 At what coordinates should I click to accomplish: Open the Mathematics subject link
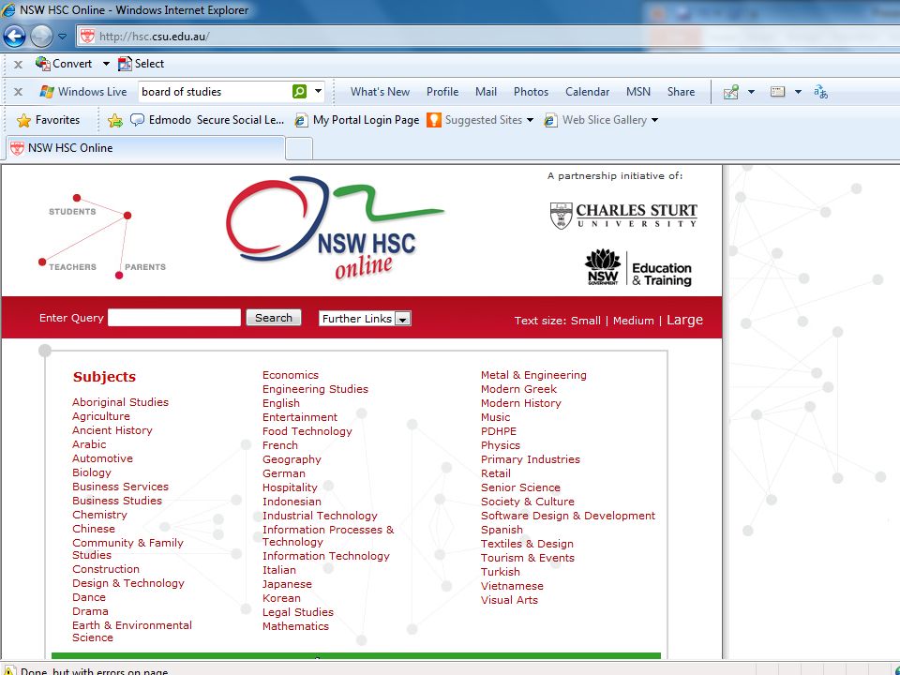295,626
